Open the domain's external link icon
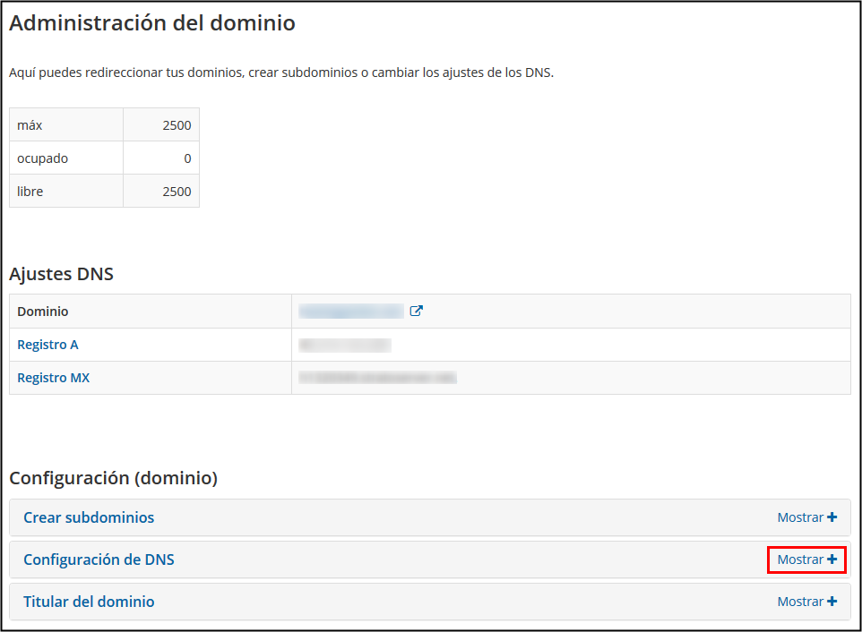This screenshot has height=632, width=862. (416, 312)
